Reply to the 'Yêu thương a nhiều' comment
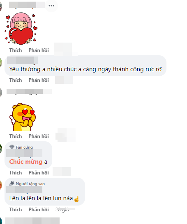This screenshot has height=224, width=187. click(x=39, y=80)
